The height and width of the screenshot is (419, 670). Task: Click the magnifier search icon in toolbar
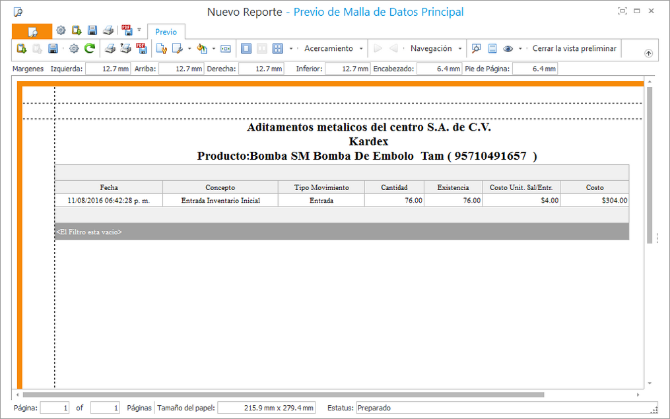tap(476, 49)
